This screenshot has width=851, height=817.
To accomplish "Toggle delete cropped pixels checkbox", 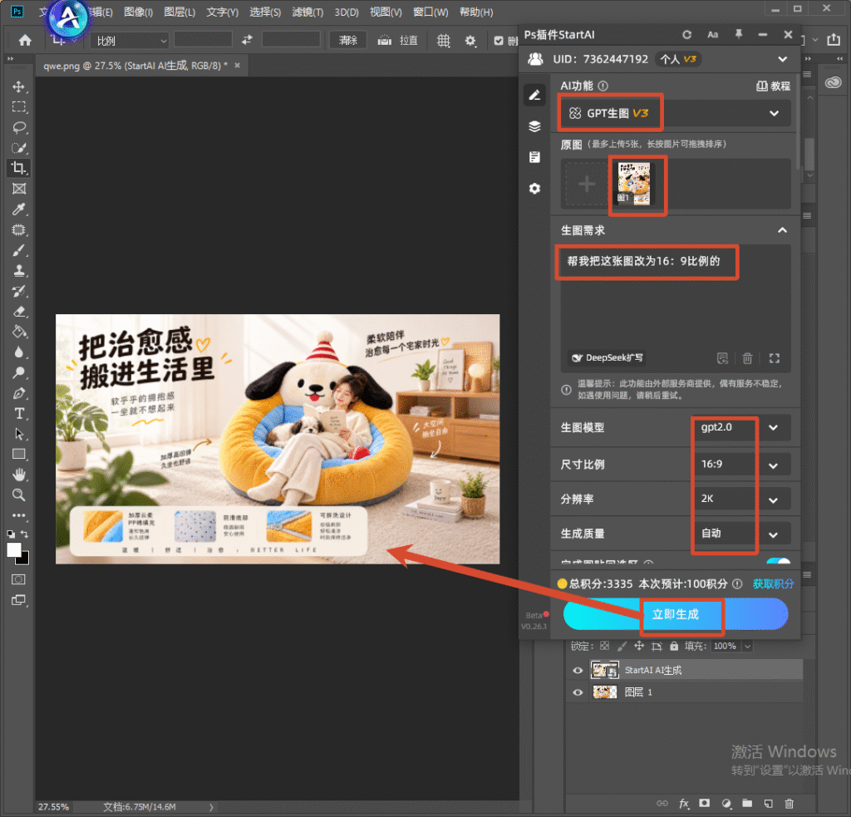I will click(x=499, y=41).
